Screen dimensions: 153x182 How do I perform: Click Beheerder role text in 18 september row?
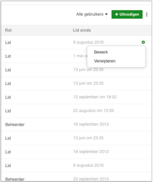[15, 125]
